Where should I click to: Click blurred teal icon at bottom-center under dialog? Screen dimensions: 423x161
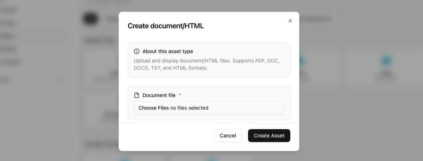tap(211, 159)
